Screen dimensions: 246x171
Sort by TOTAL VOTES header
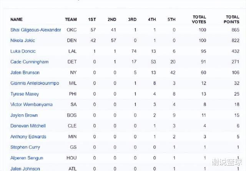[199, 19]
